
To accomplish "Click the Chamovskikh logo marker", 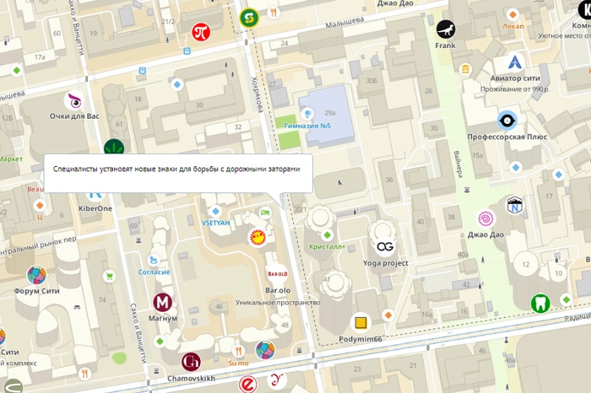I will click(x=191, y=362).
